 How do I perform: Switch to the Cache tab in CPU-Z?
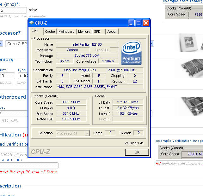(x=50, y=32)
